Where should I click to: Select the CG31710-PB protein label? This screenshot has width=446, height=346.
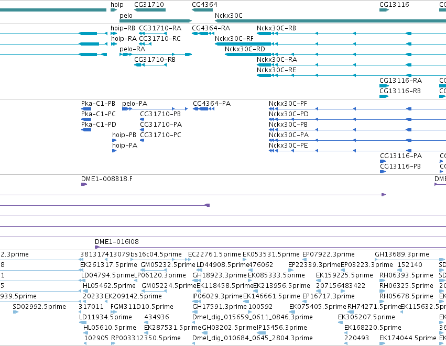point(160,114)
